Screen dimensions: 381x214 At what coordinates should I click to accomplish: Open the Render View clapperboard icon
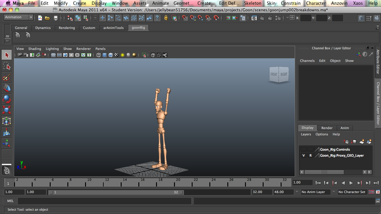coord(254,18)
